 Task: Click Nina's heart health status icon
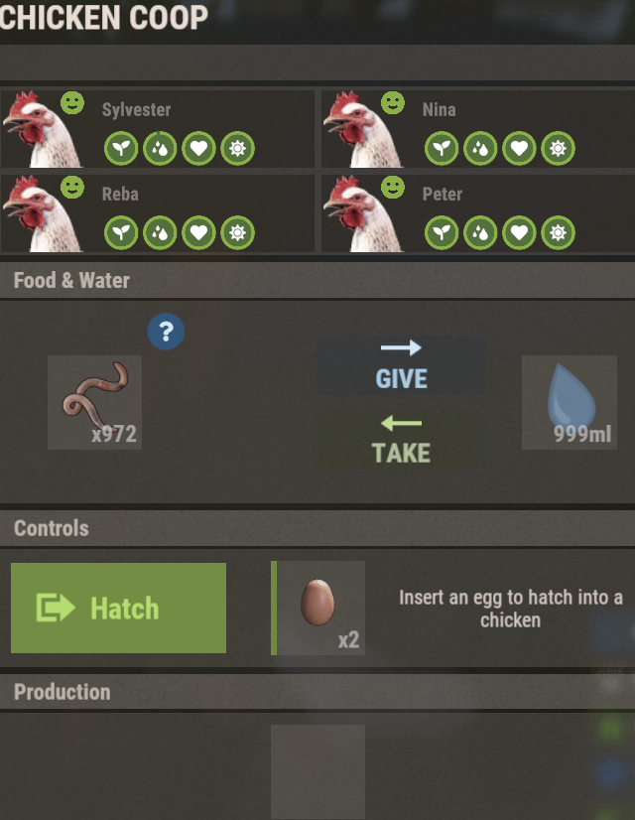click(519, 149)
